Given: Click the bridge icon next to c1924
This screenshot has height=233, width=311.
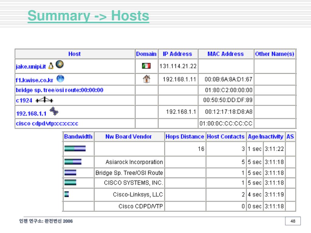Looking at the screenshot, I should [44, 100].
